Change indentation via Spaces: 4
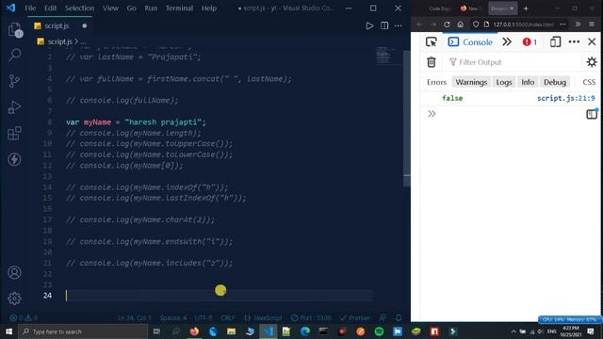603x339 pixels. click(x=173, y=318)
